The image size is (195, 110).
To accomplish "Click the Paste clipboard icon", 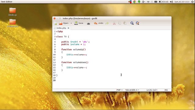I will click(125, 23).
